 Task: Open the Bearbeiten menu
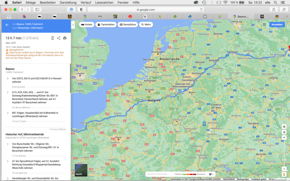point(48,2)
